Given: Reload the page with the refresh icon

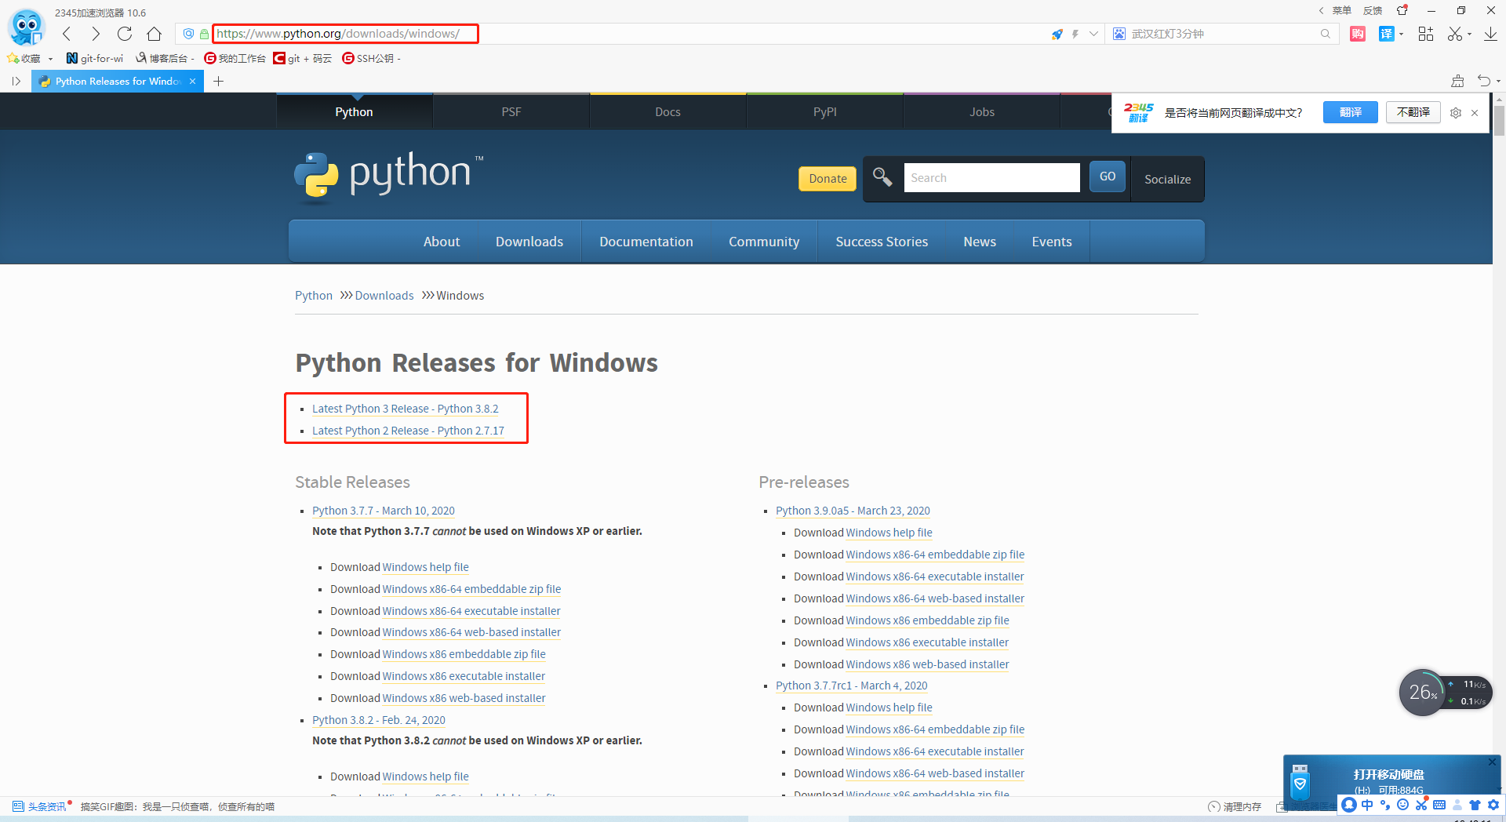Looking at the screenshot, I should (125, 34).
